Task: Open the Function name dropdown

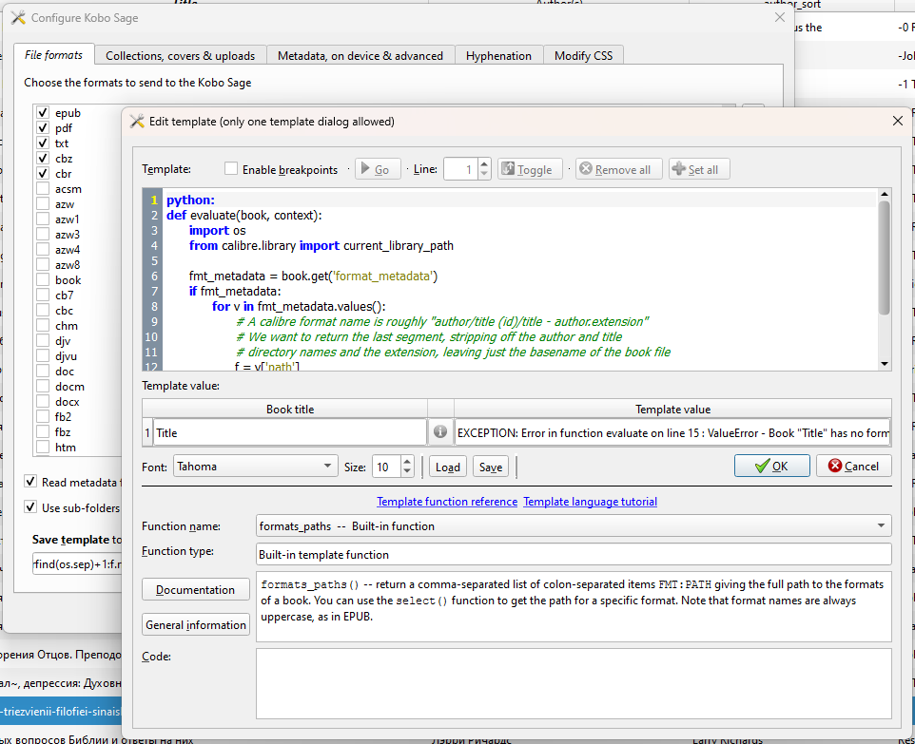Action: (573, 525)
